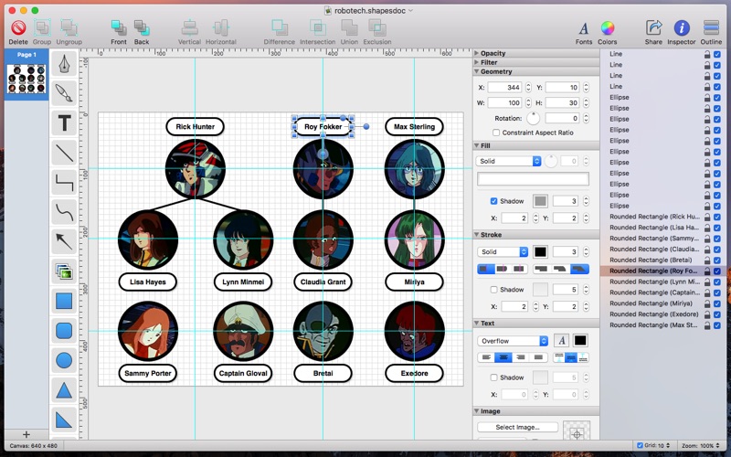This screenshot has width=731, height=457.
Task: Apply Union boolean operation
Action: pos(349,28)
